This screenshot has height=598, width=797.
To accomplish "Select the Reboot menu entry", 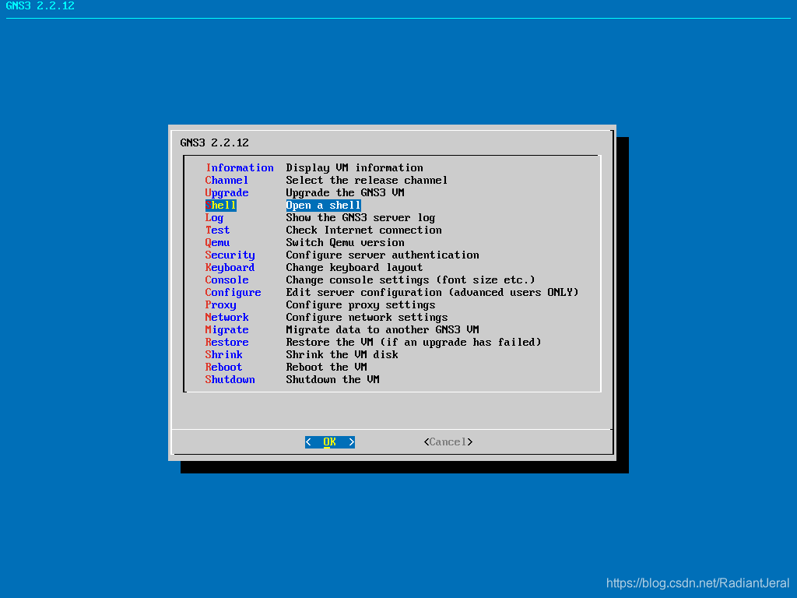I will 223,368.
